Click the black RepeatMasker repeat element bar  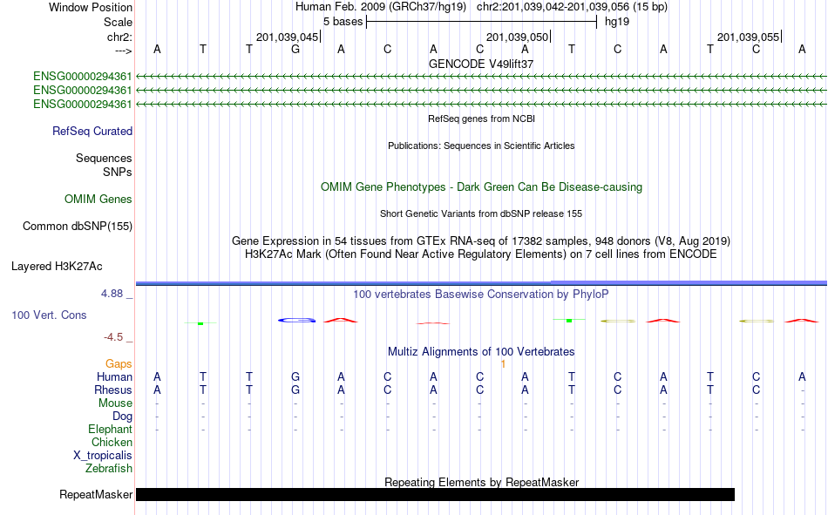pos(435,494)
